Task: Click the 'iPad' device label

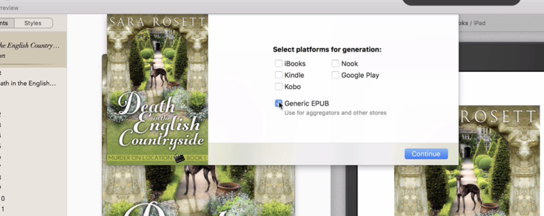Action: (479, 23)
